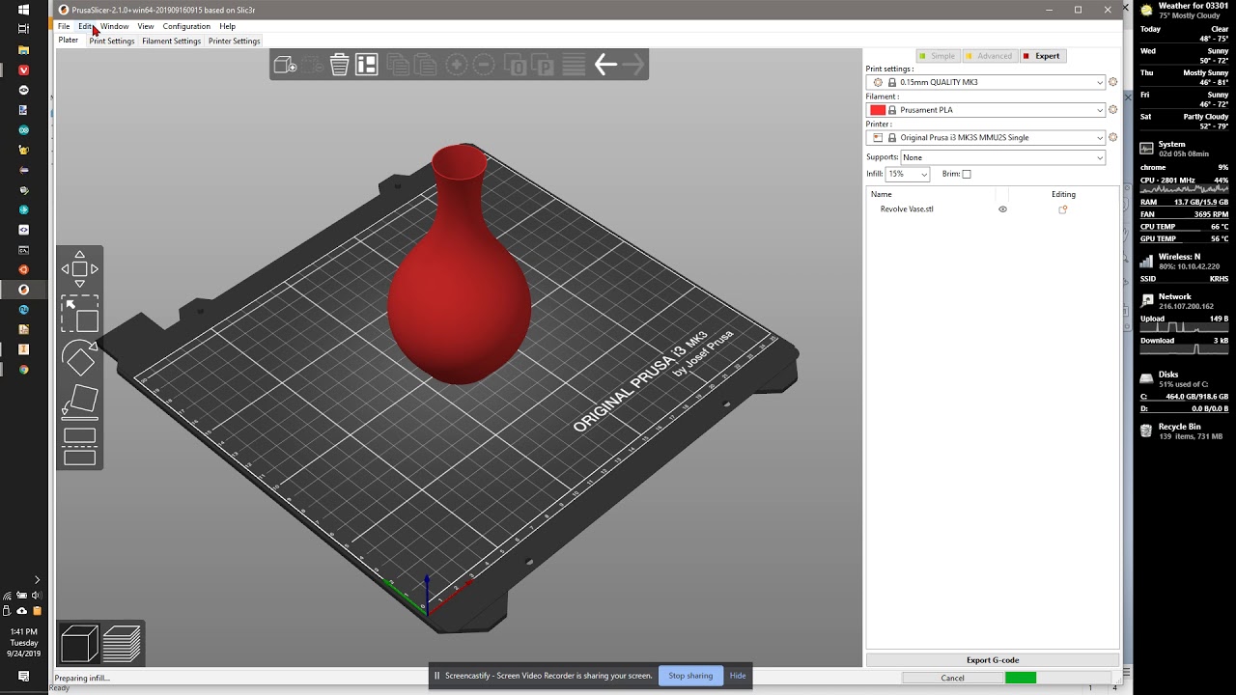Click the Split to parts icon
1236x695 pixels.
[x=544, y=65]
